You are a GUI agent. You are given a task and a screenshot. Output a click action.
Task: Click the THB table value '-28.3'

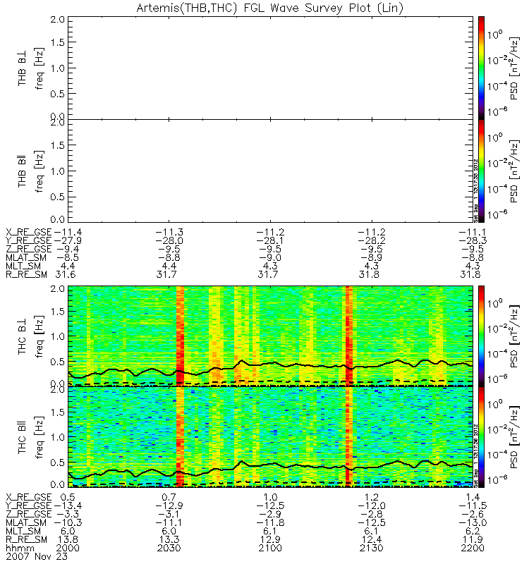click(473, 240)
